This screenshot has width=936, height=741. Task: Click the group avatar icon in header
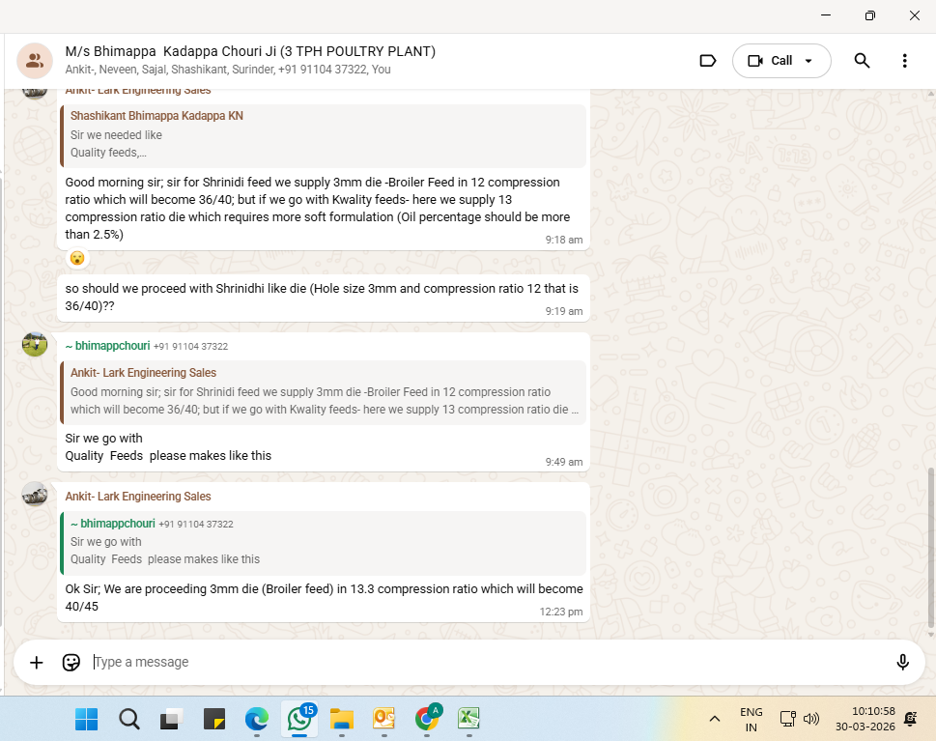pyautogui.click(x=35, y=61)
